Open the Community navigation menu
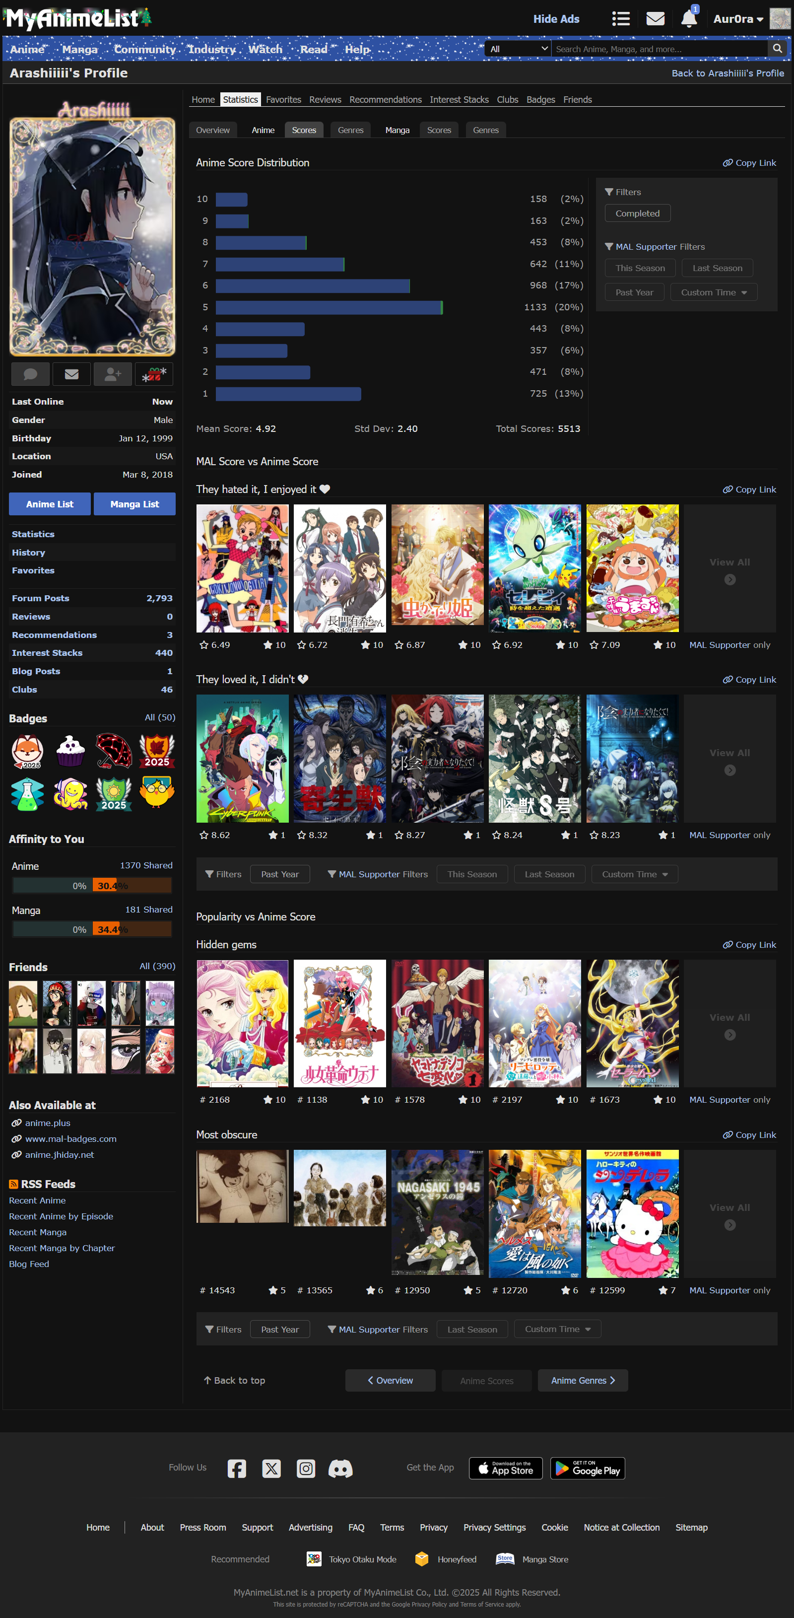 (145, 49)
